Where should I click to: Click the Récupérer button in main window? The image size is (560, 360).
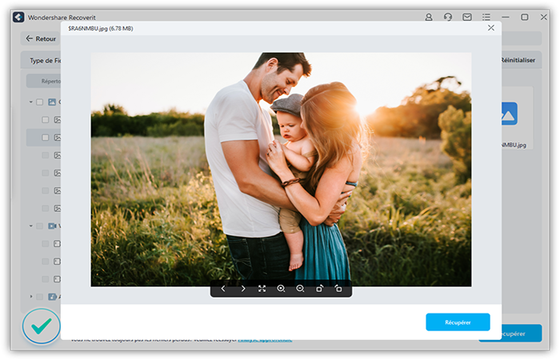tap(522, 334)
